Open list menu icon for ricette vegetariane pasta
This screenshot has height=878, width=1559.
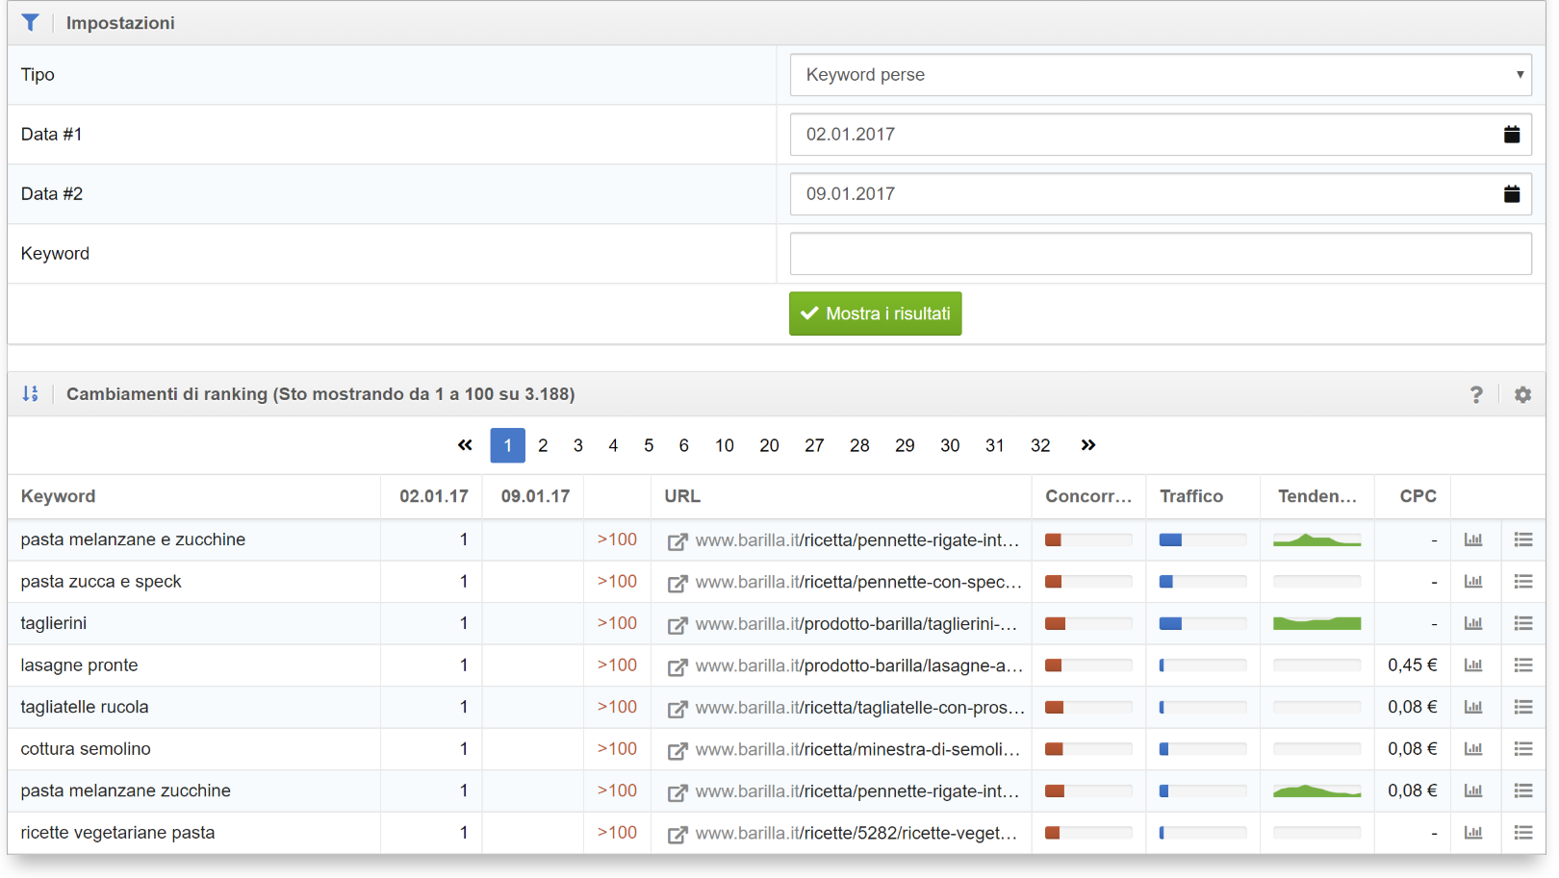click(x=1523, y=832)
